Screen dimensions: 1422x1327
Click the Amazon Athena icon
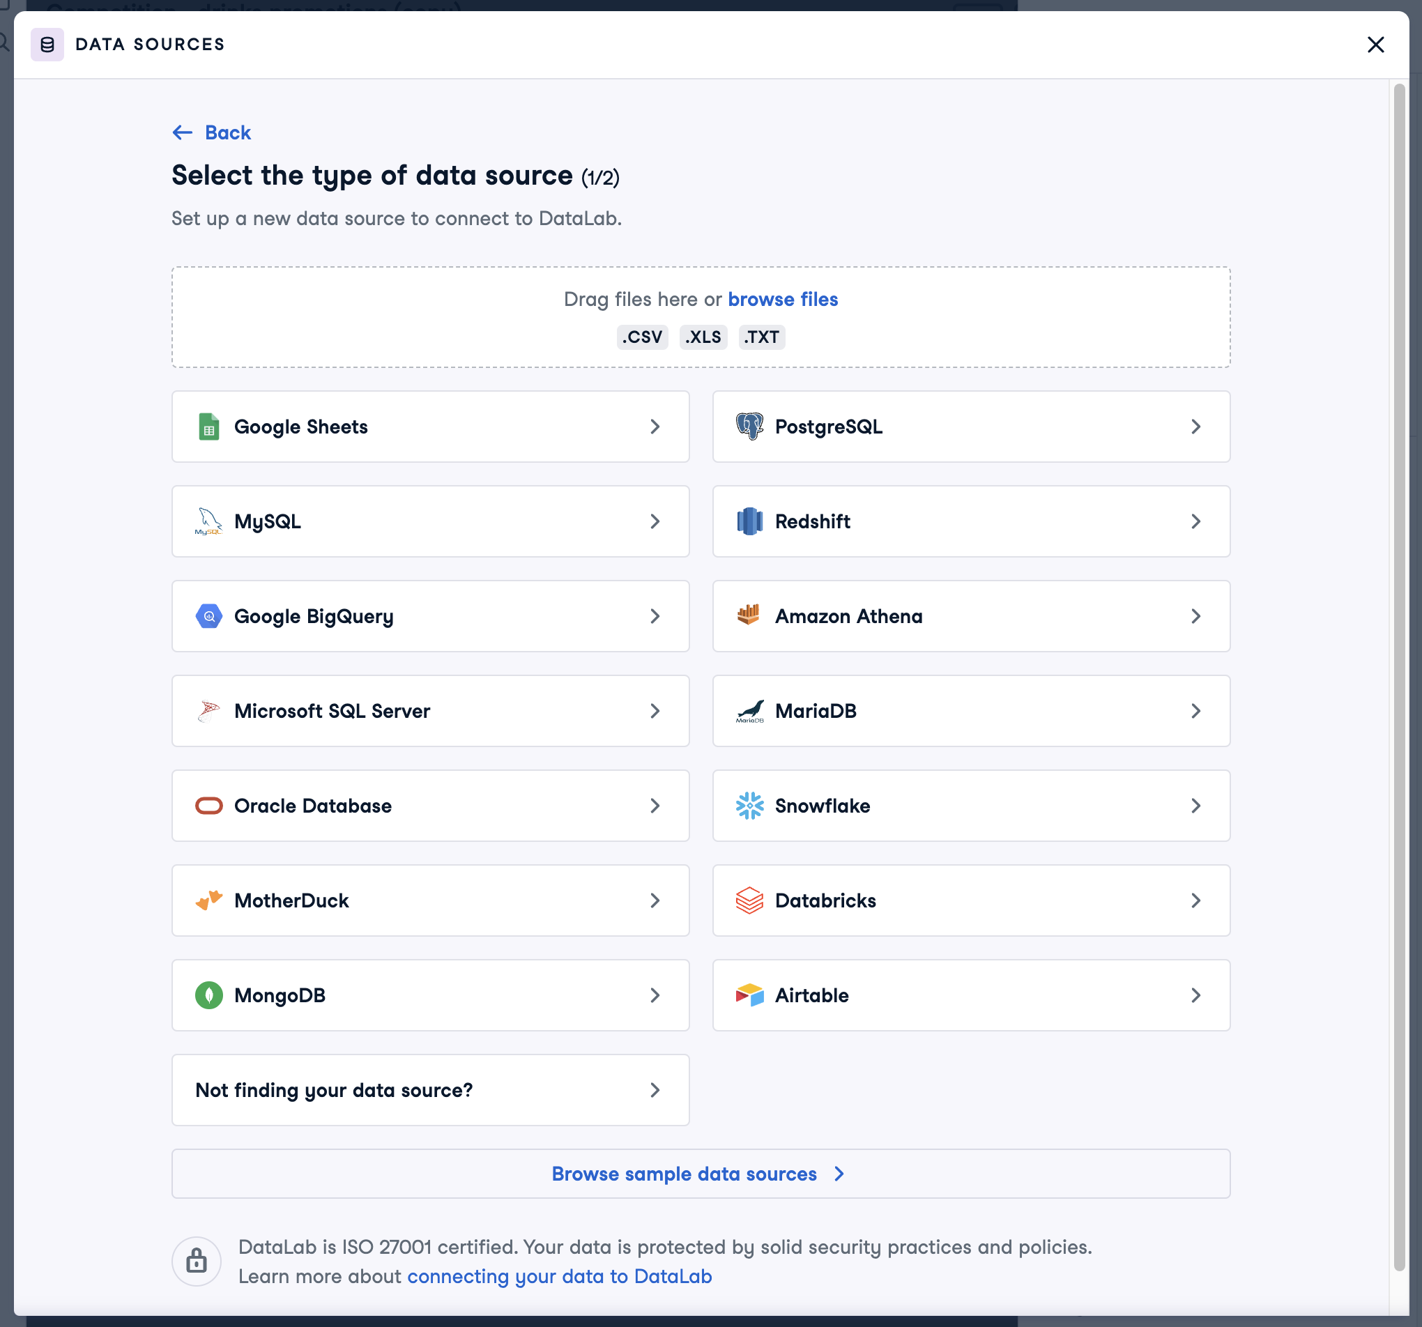748,615
